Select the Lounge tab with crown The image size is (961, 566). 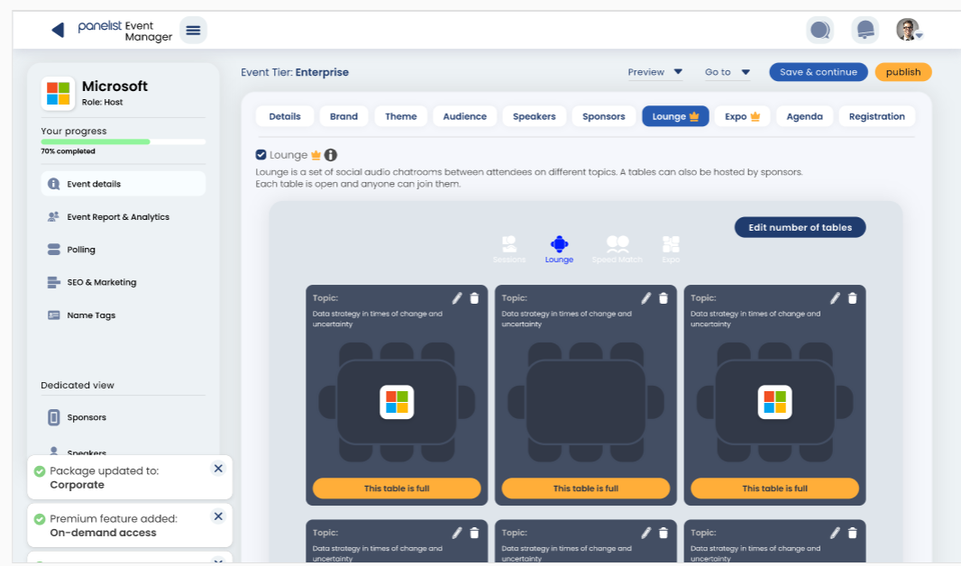coord(675,116)
